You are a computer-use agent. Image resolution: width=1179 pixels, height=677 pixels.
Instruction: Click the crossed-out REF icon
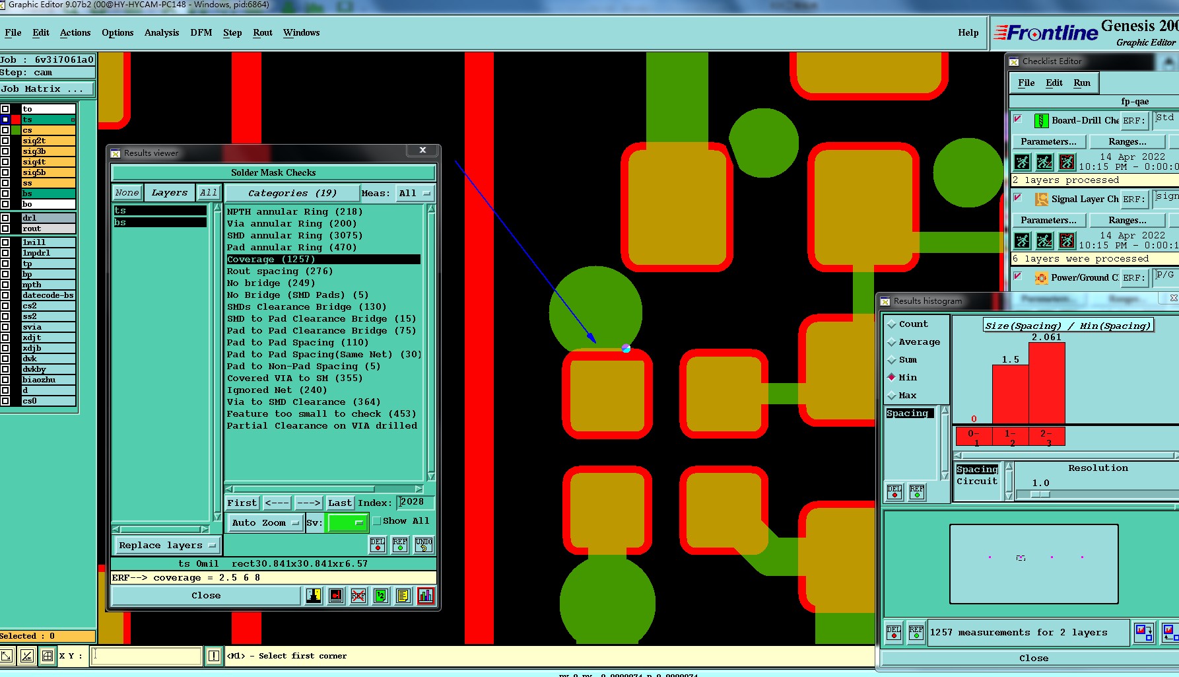tap(358, 596)
